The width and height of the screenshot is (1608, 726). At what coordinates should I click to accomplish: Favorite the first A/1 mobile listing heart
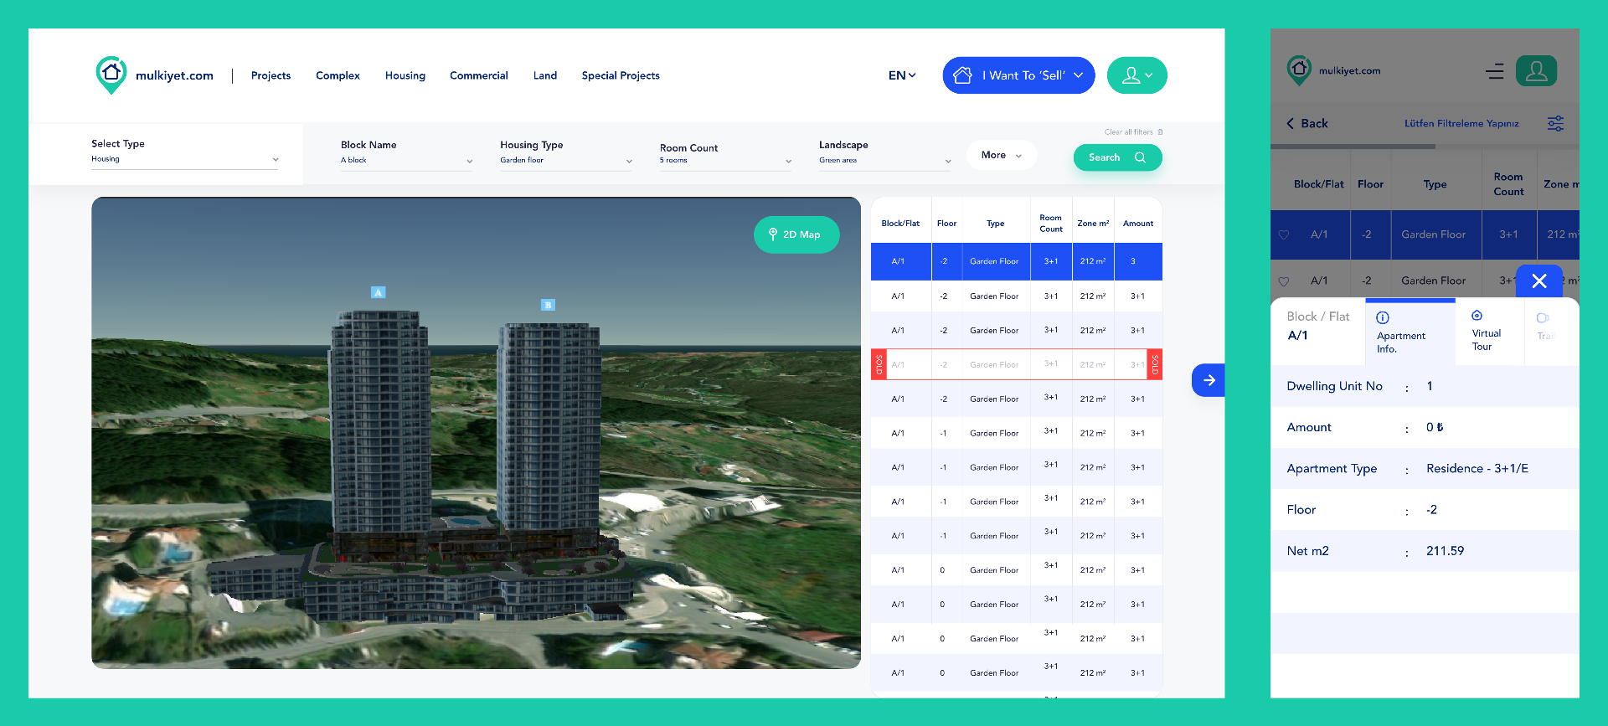coord(1284,235)
